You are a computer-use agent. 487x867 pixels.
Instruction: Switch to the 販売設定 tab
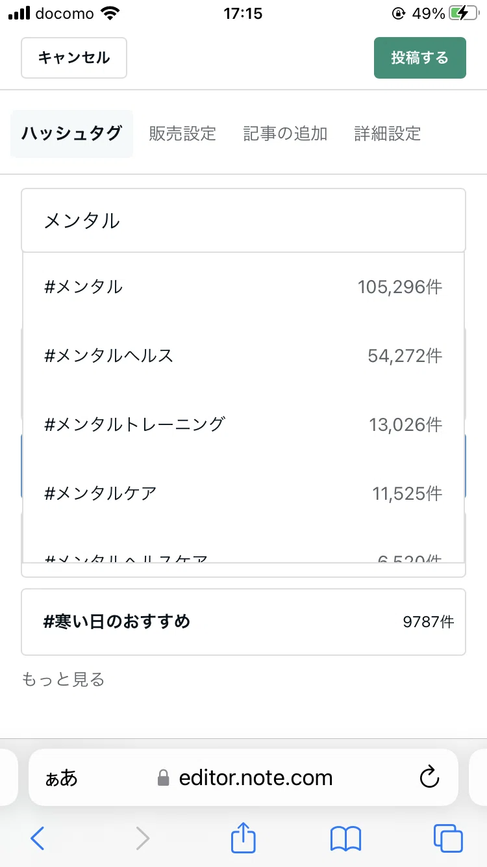pyautogui.click(x=182, y=134)
